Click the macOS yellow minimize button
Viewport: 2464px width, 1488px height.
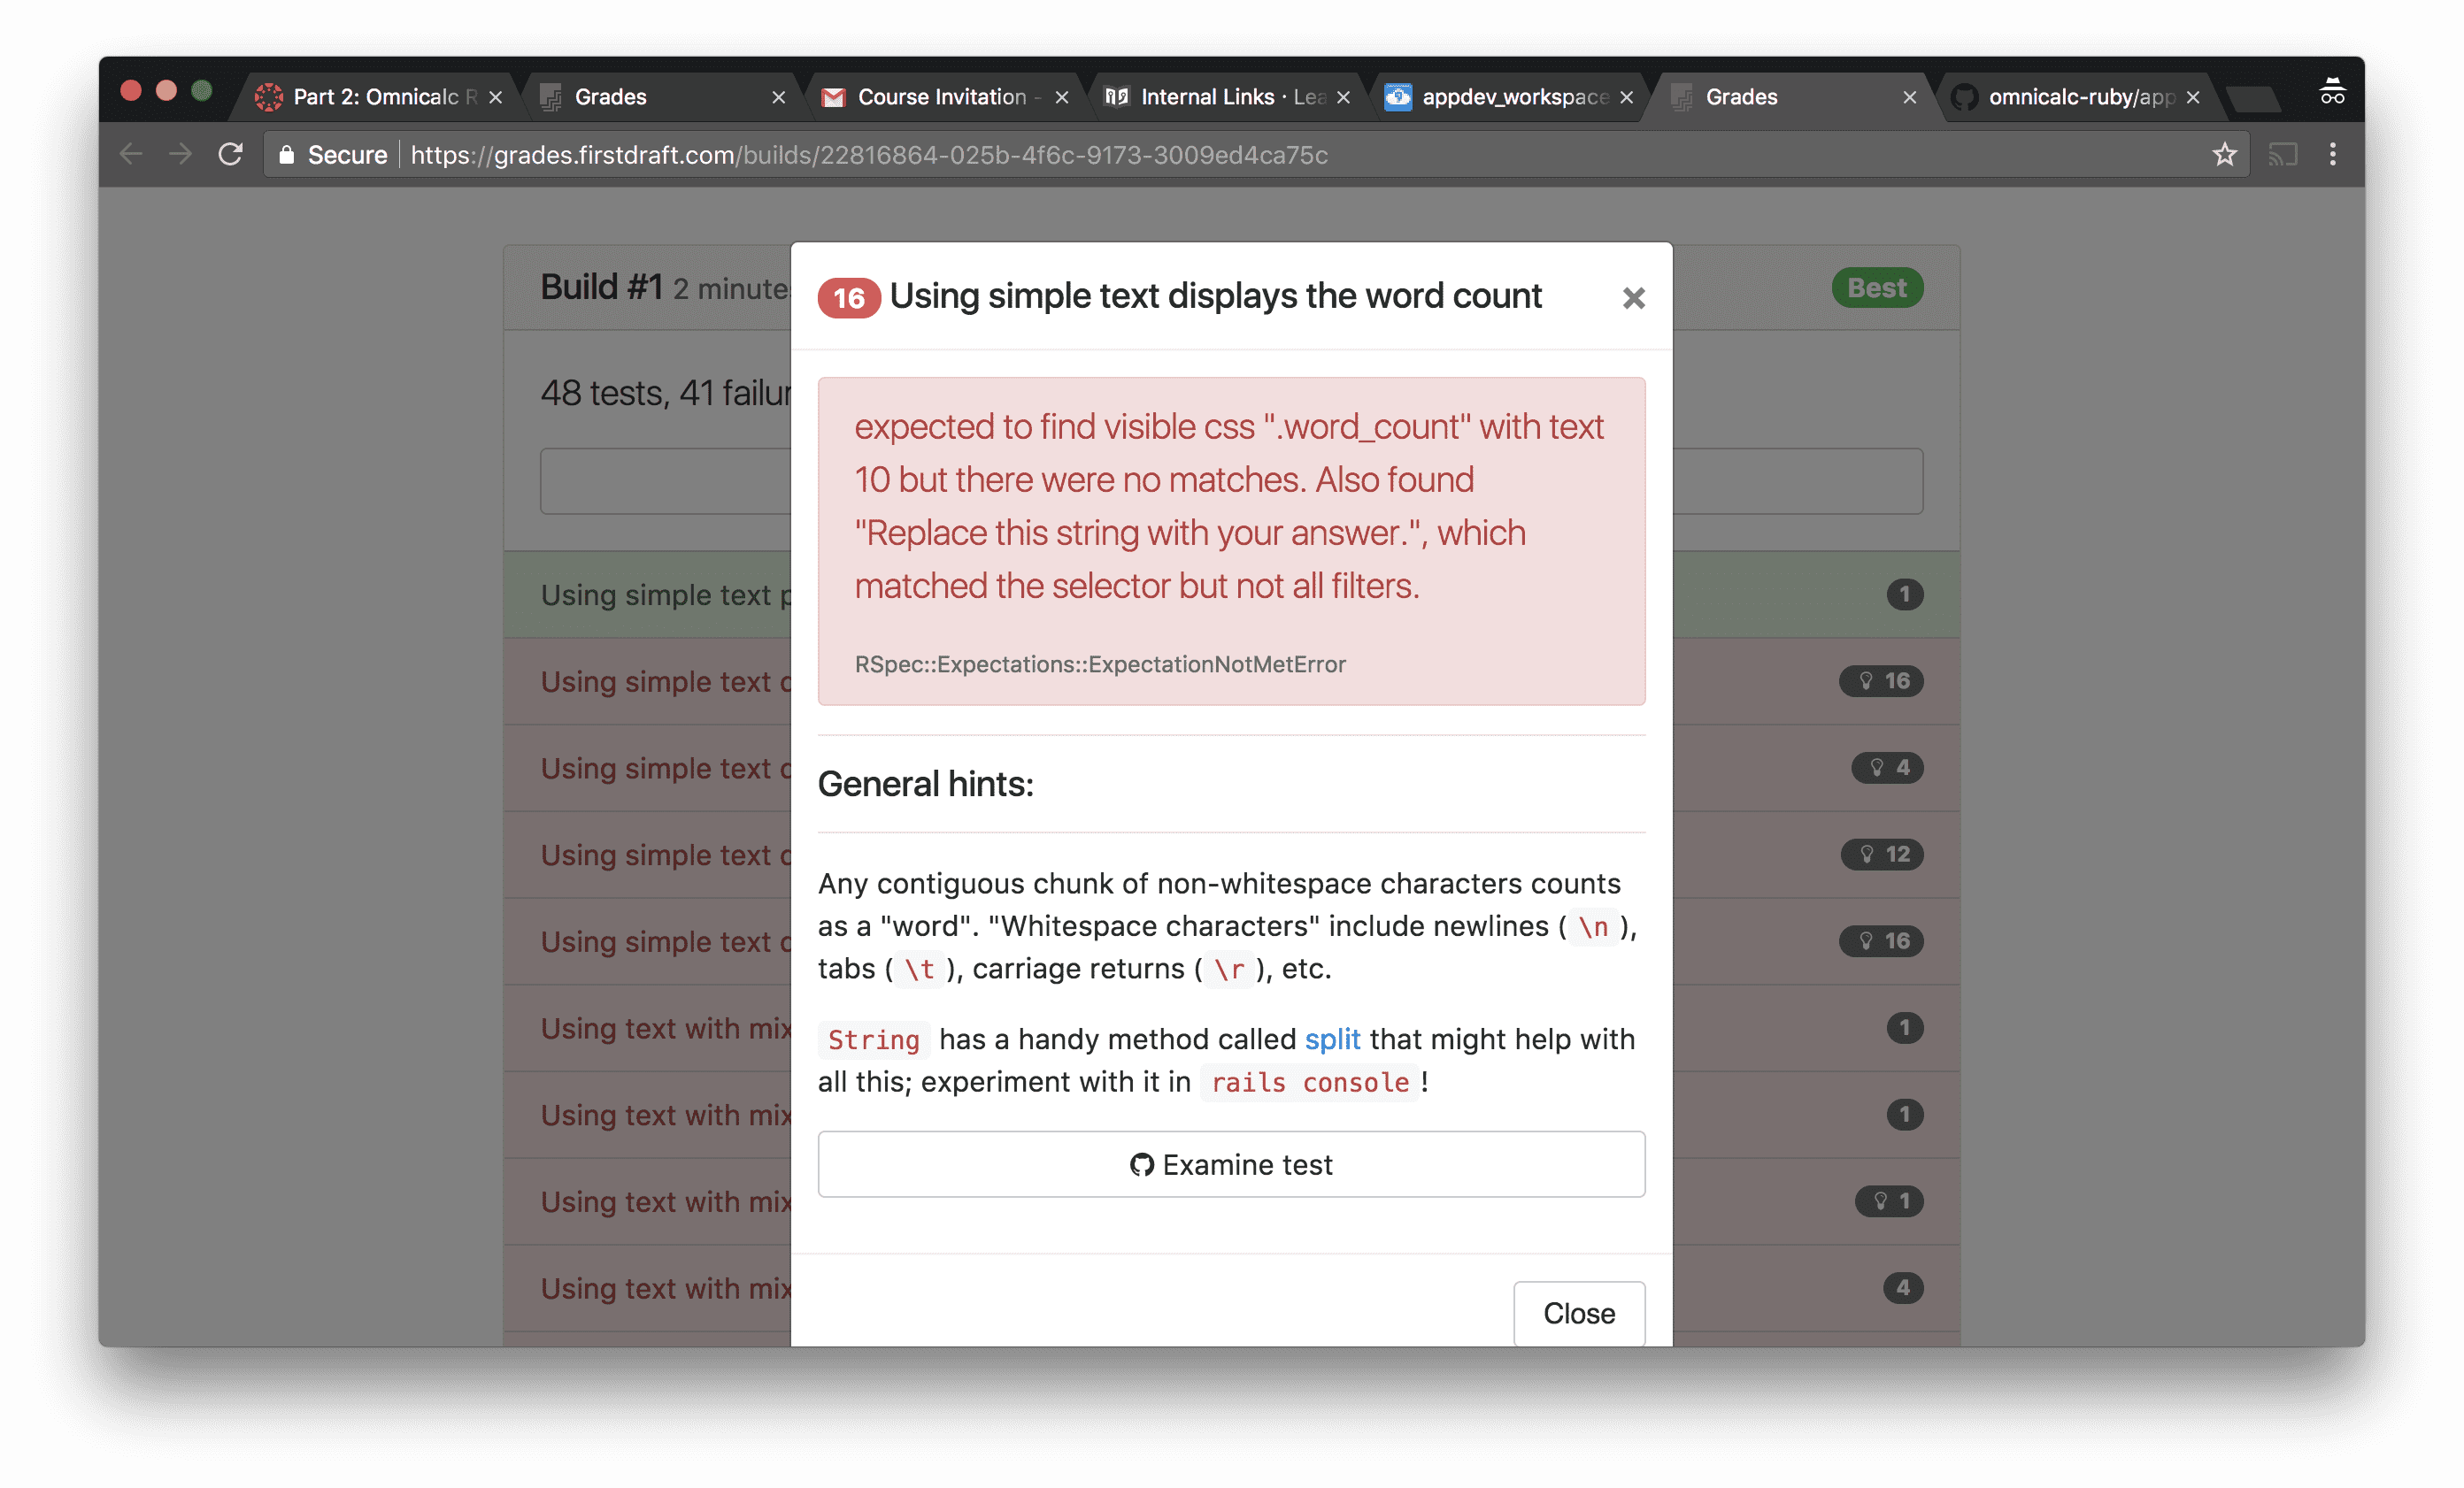coord(167,91)
